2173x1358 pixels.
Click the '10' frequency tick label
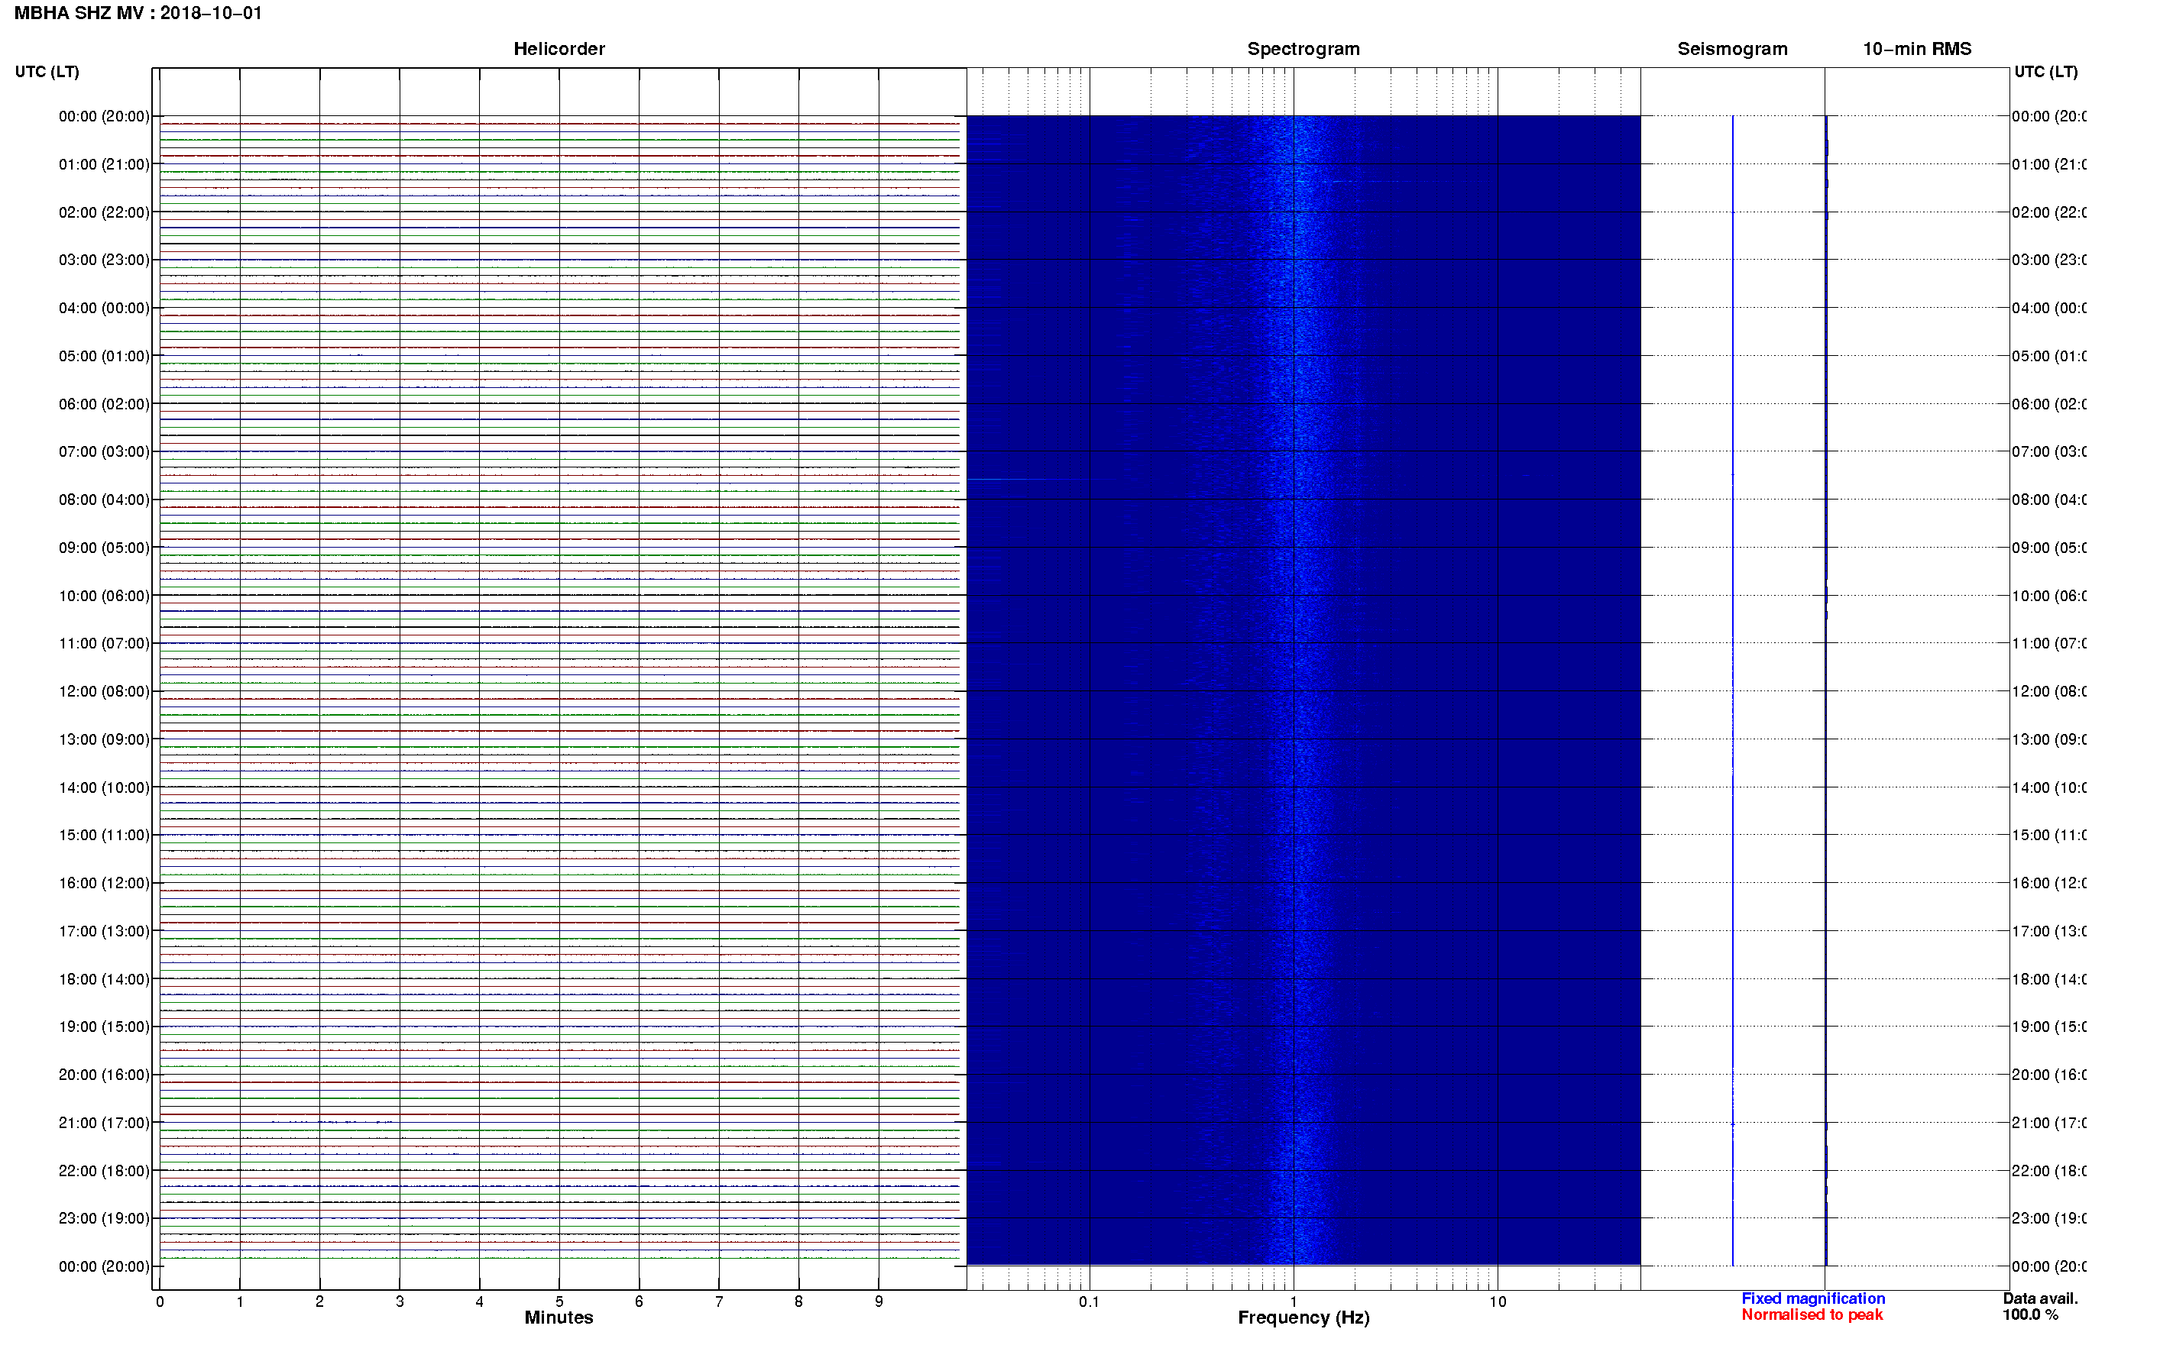coord(1497,1301)
